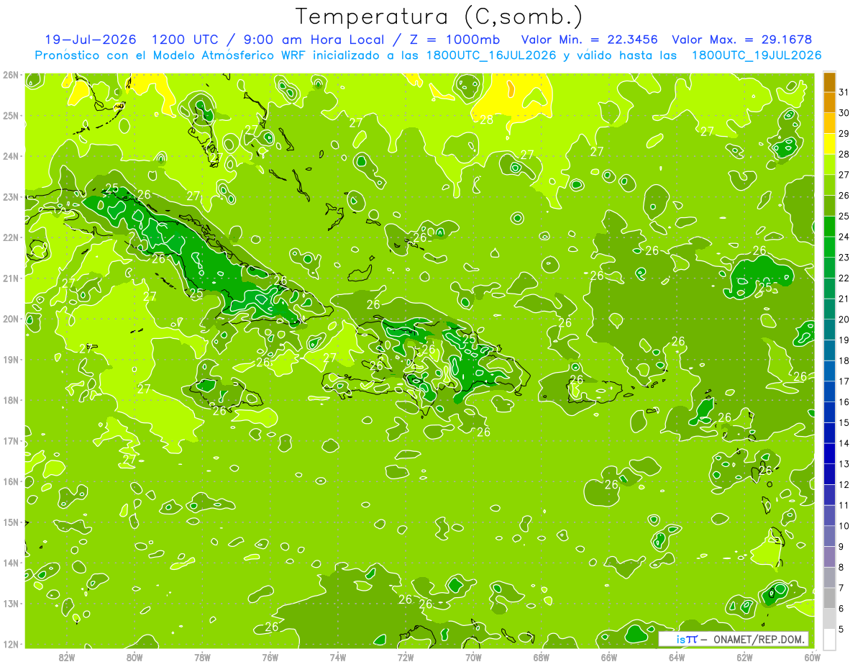
Task: Pick the dark blue swatch between 13 and 14
Action: 829,453
